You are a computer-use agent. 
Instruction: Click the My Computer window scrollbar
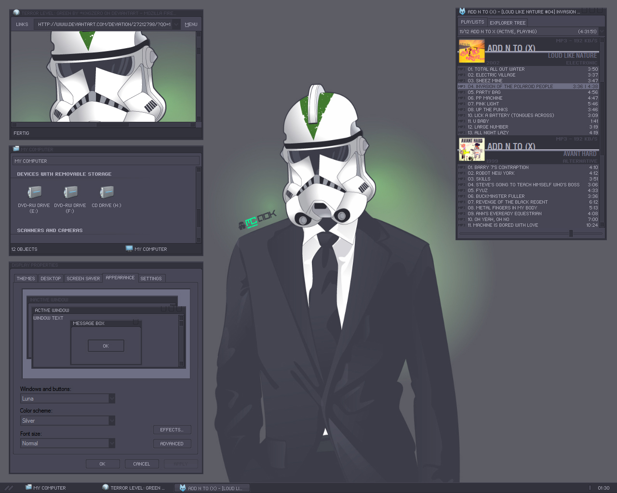[x=198, y=205]
